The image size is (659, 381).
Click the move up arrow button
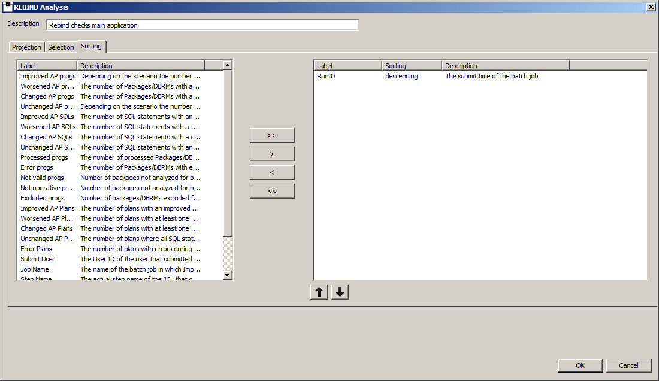click(x=319, y=292)
